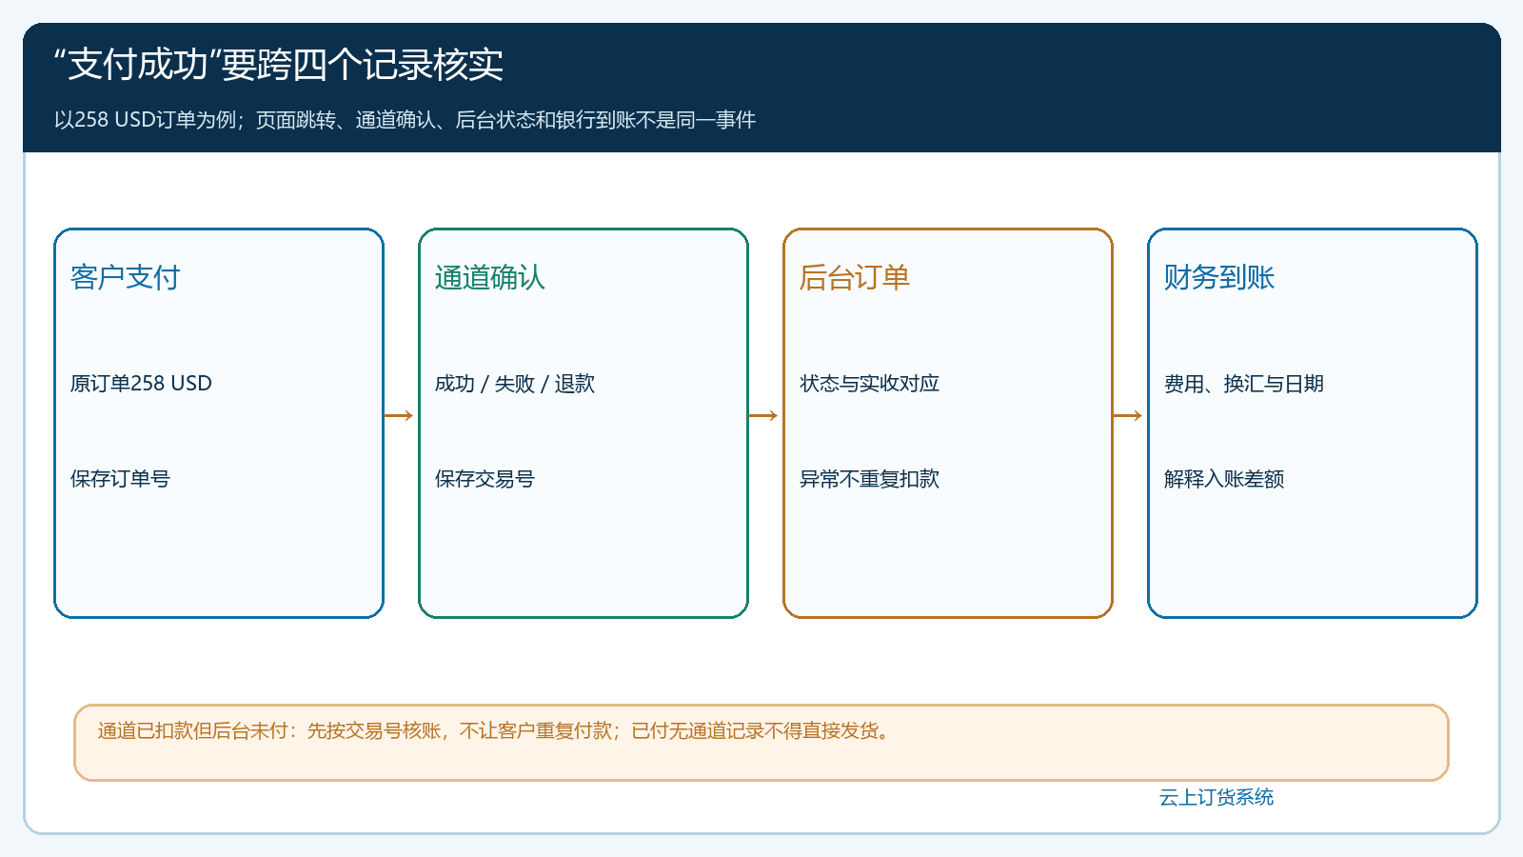
Task: Click the slide title “支付成功”要跨四个记录核实
Action: point(278,65)
